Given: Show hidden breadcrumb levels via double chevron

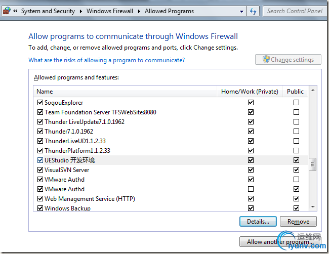Looking at the screenshot, I should 15,11.
